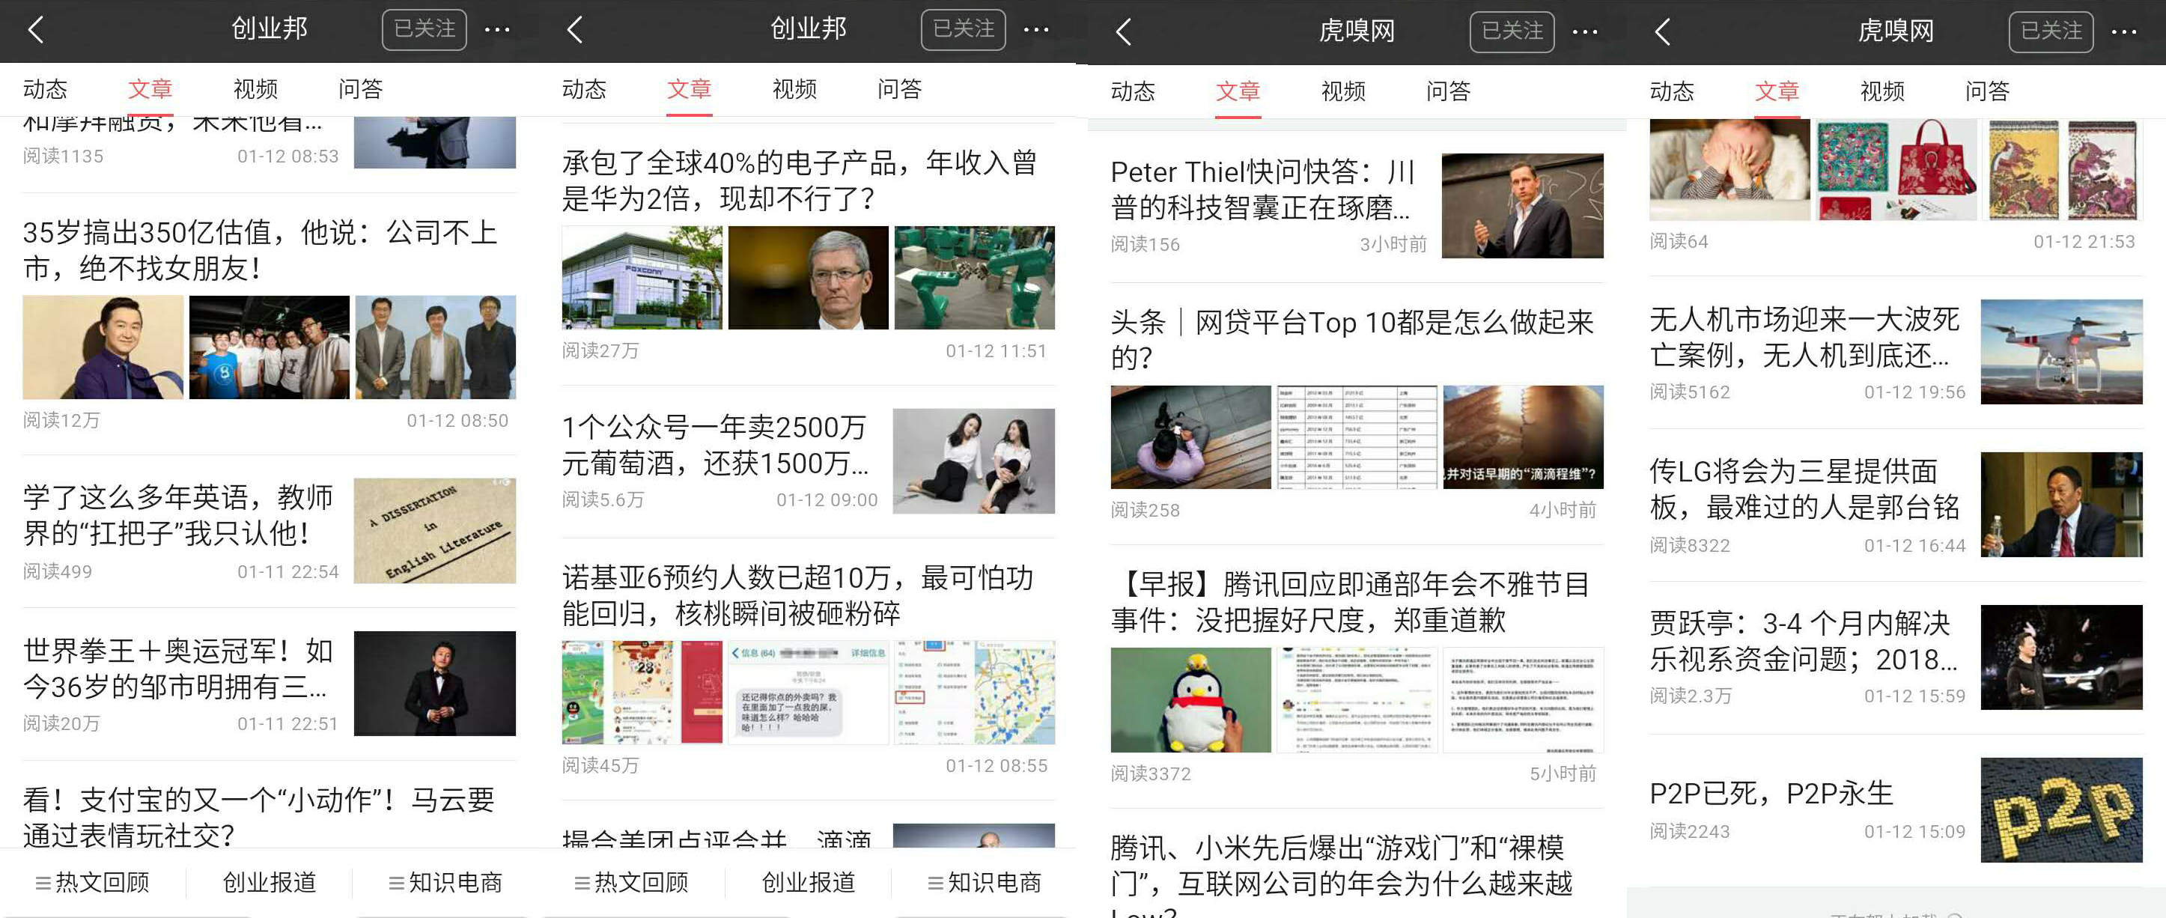Expand 热文回顾 menu in first 创业邦 panel

click(93, 882)
